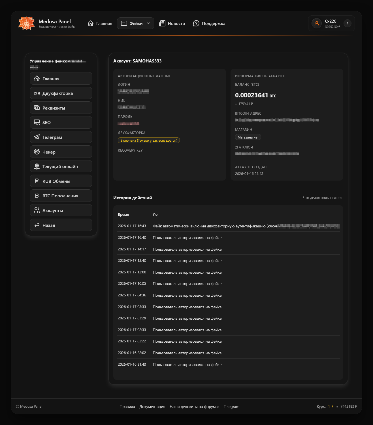Viewport: 373px width, 425px height.
Task: Click the paper plane icon for Телеграм
Action: 37,137
